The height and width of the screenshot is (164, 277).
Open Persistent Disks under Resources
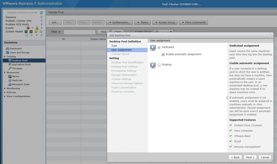coord(21,84)
